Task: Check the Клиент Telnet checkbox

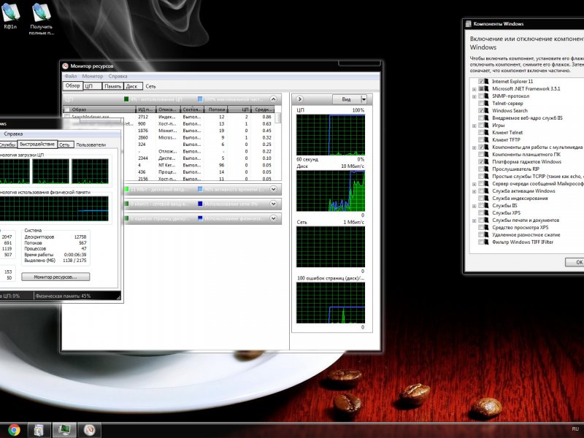Action: (x=481, y=133)
